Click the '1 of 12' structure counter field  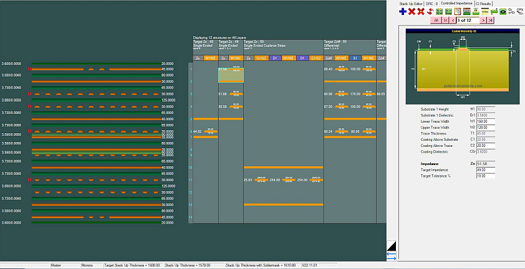[x=468, y=21]
